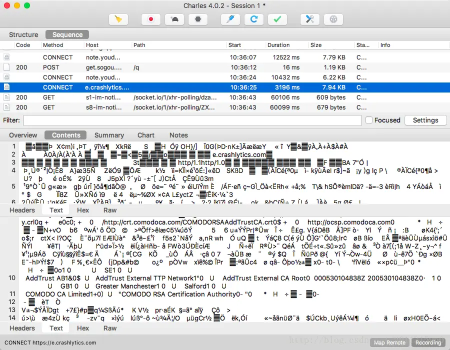Switch to the Structure view
Screen dimensions: 450x350
(23, 34)
